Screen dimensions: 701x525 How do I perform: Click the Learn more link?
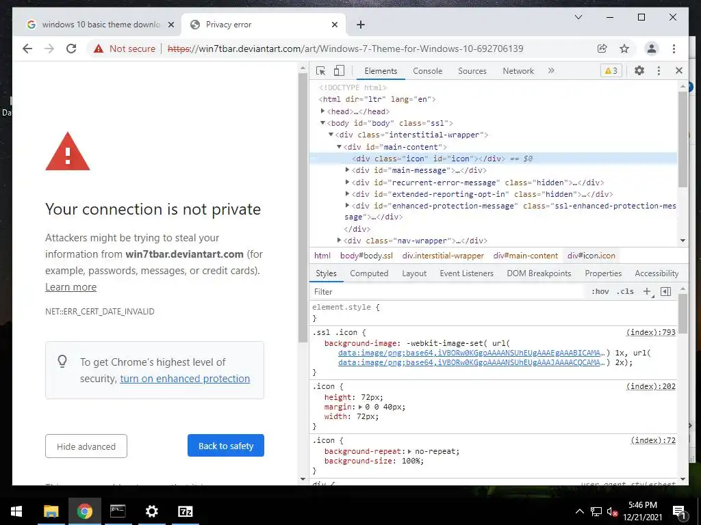71,287
